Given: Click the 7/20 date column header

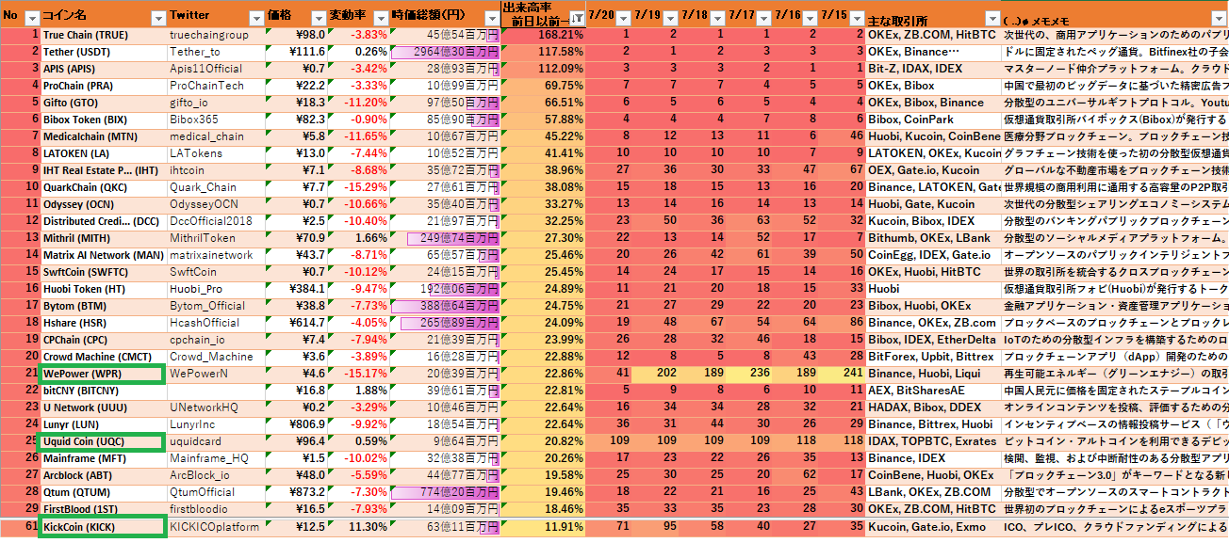Looking at the screenshot, I should [x=601, y=16].
